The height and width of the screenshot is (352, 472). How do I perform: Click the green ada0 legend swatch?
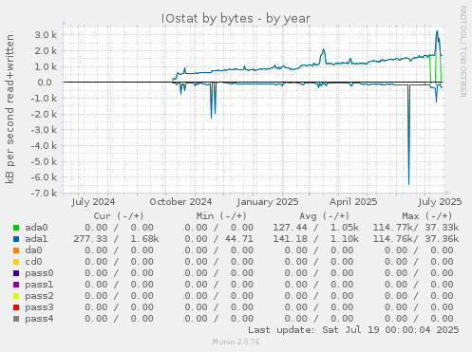[x=16, y=228]
